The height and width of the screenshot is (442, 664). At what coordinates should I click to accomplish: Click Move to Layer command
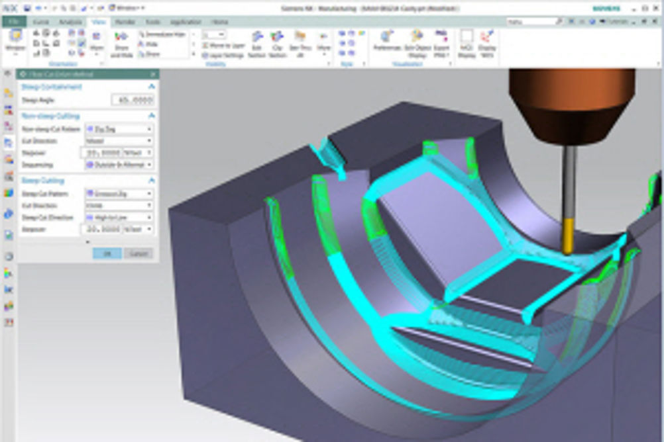click(x=223, y=45)
